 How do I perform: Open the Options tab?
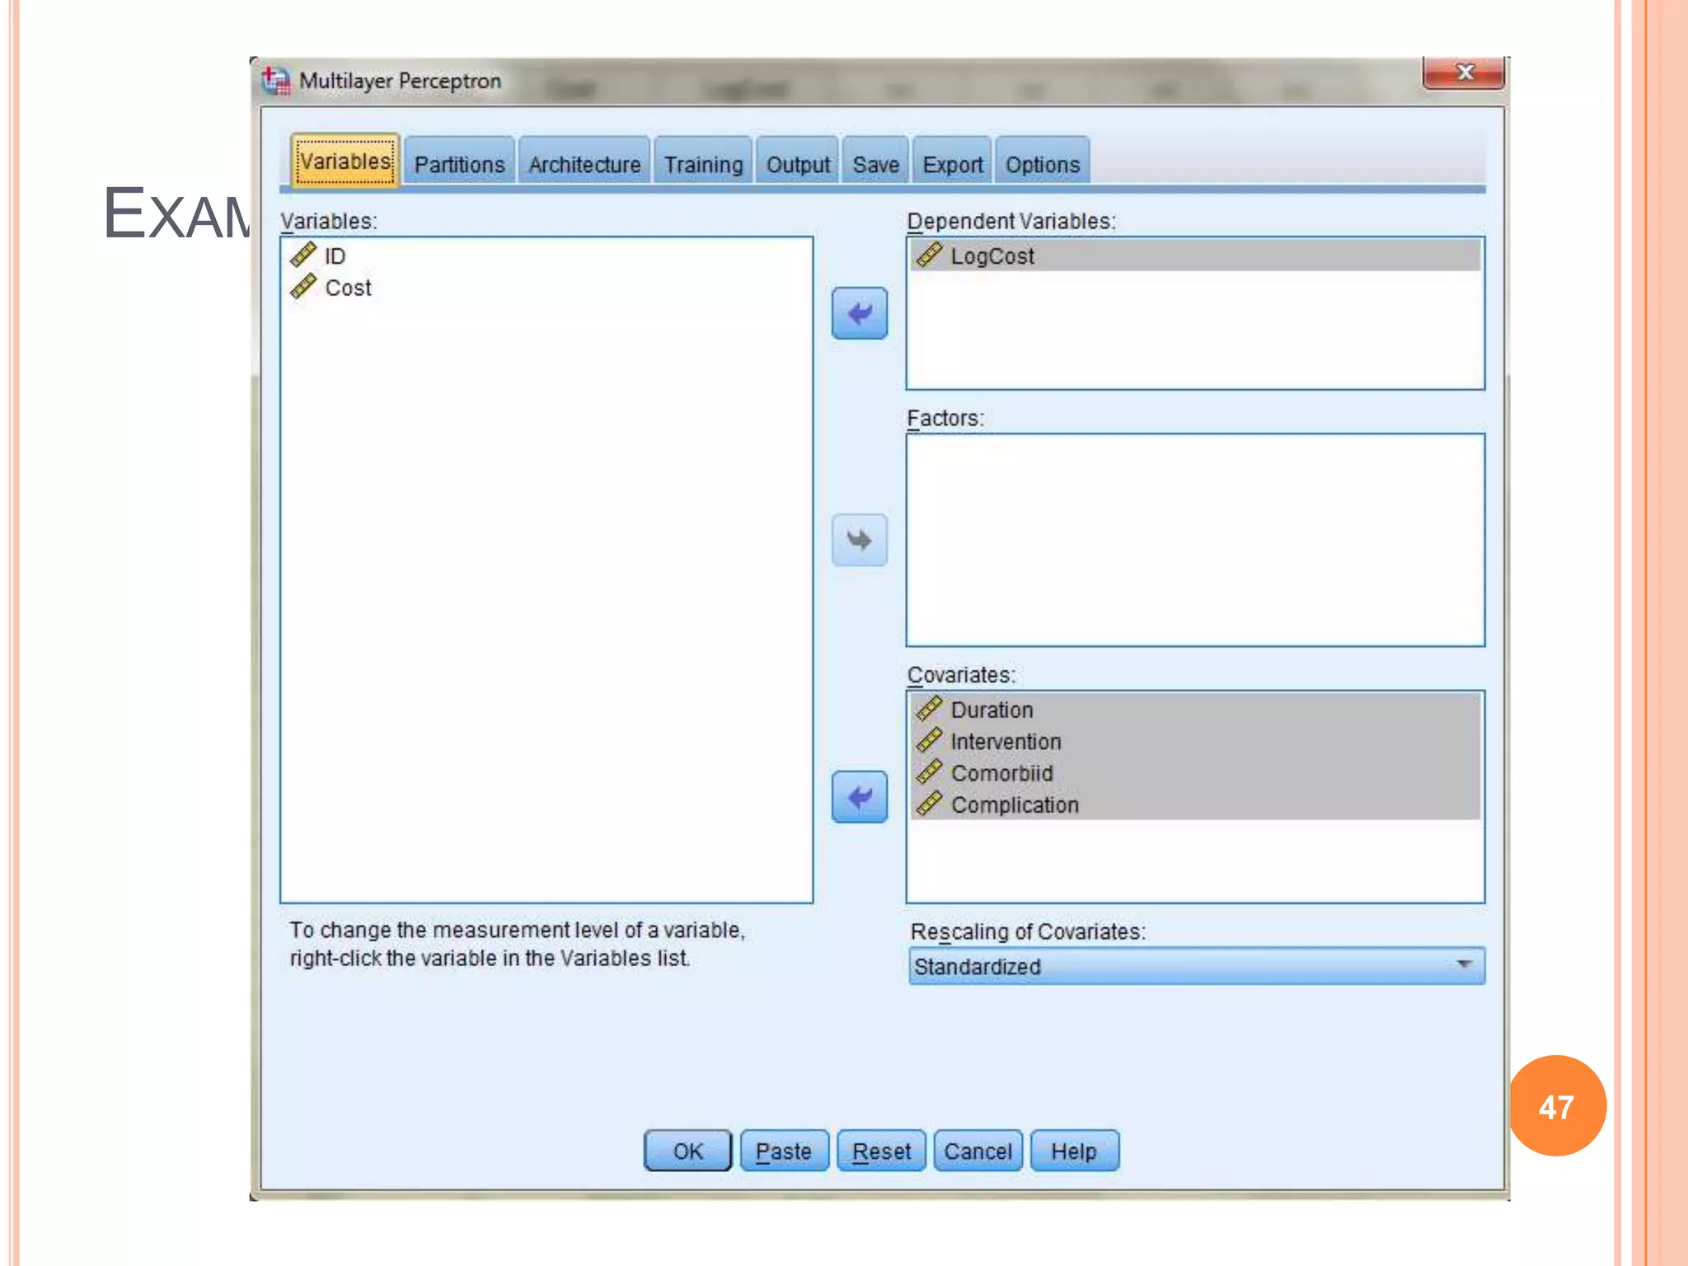pyautogui.click(x=1043, y=164)
